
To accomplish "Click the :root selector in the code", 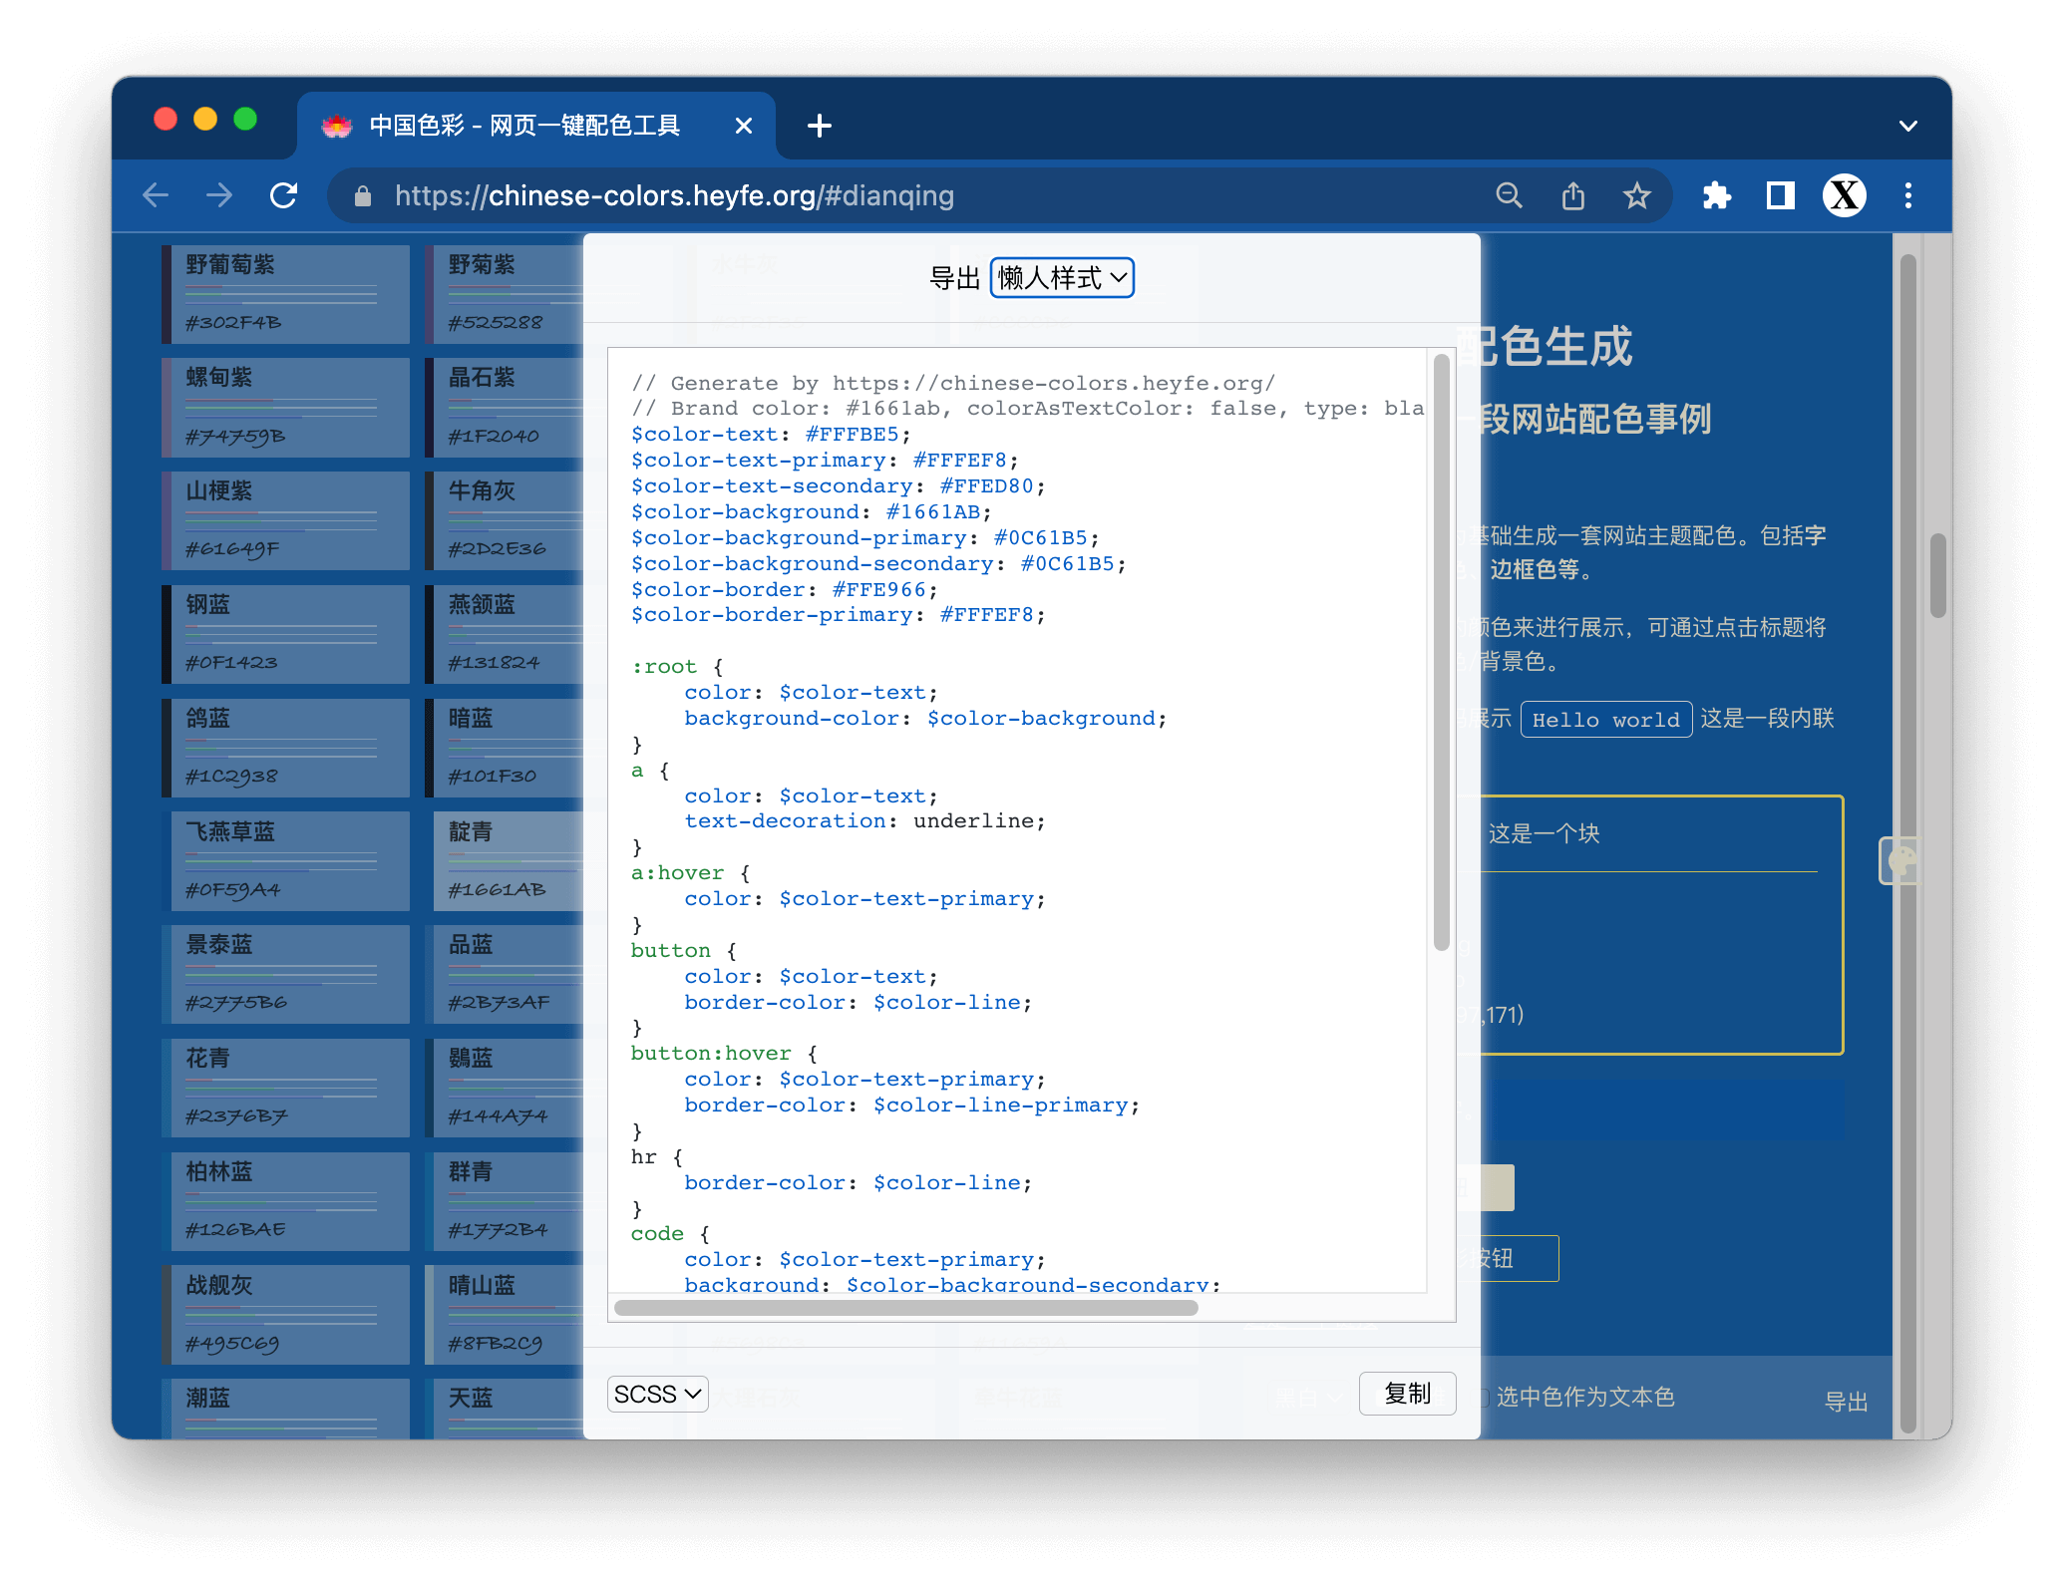I will pos(664,667).
